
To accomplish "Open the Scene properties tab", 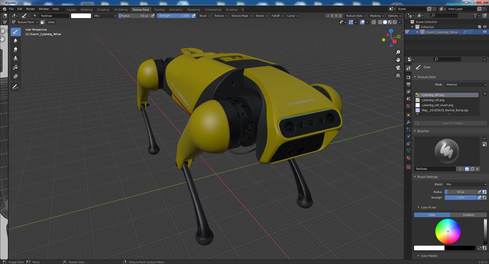I will click(408, 99).
